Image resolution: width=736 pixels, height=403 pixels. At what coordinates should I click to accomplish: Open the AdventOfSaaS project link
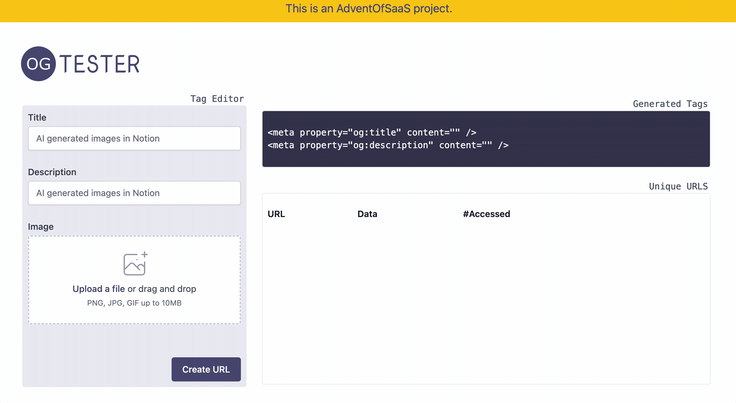point(368,9)
